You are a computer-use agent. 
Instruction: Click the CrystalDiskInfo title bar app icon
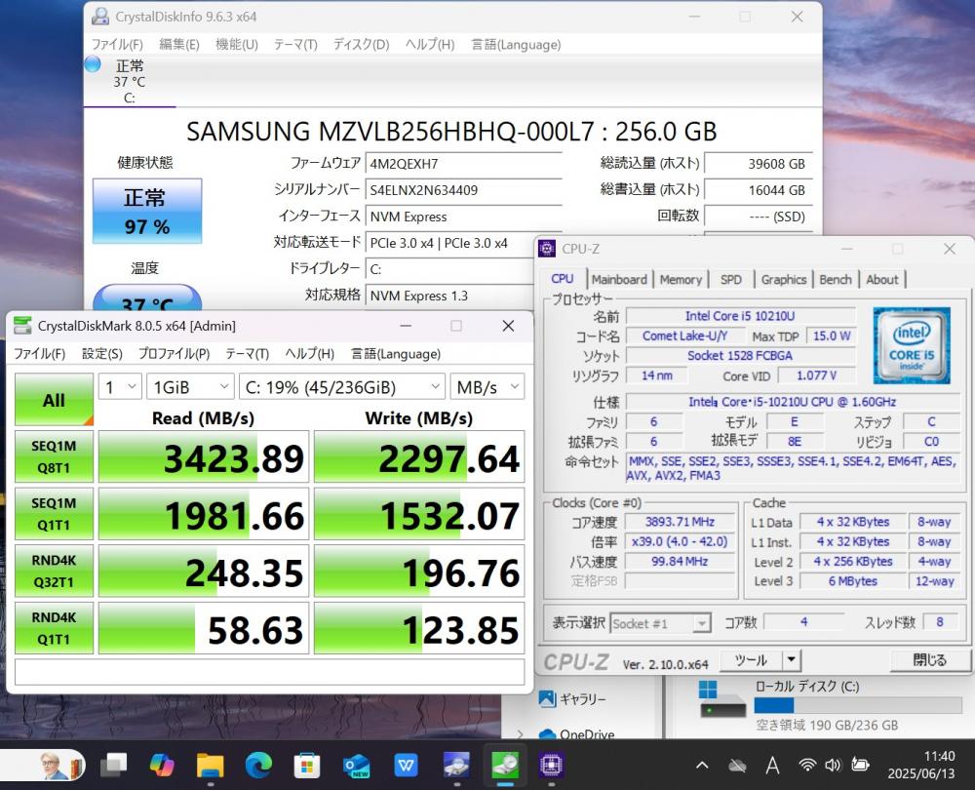pyautogui.click(x=100, y=17)
